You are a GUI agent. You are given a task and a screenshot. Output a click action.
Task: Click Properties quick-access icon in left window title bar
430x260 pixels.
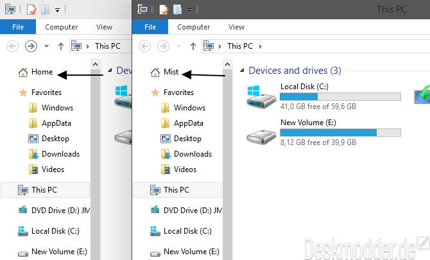tap(31, 10)
